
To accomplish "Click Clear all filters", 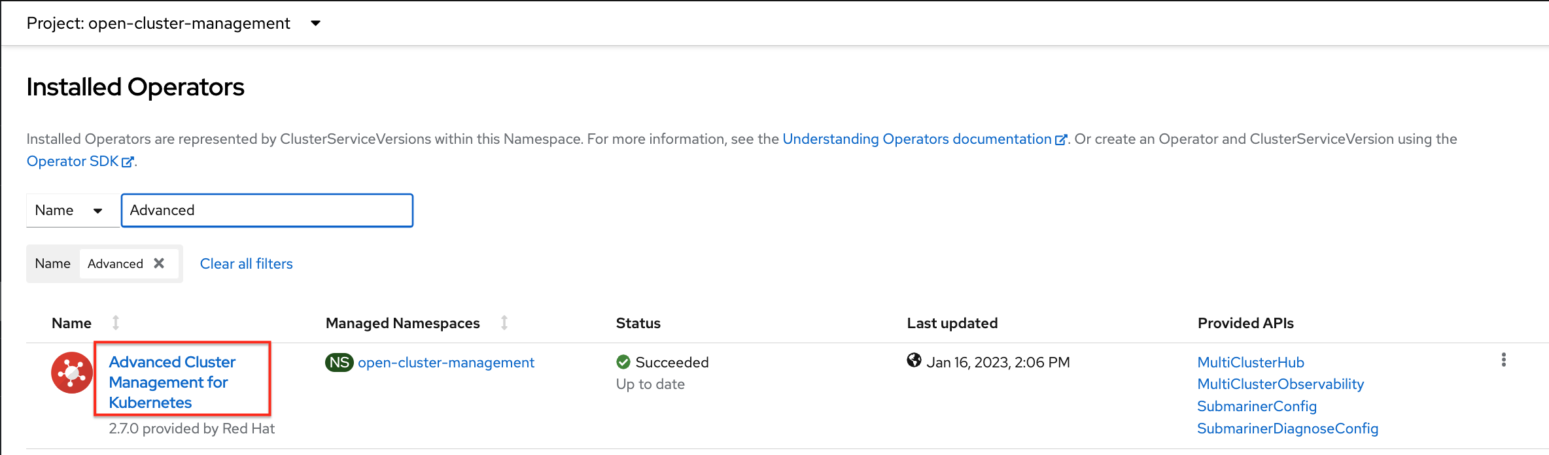I will point(246,263).
